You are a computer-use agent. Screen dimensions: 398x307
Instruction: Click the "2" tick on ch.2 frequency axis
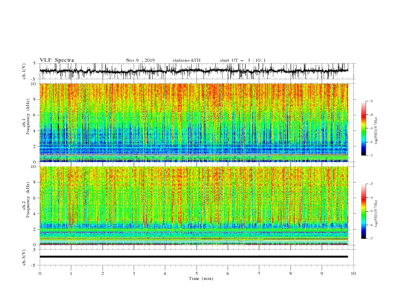coord(35,229)
